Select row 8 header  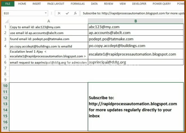pos(5,74)
